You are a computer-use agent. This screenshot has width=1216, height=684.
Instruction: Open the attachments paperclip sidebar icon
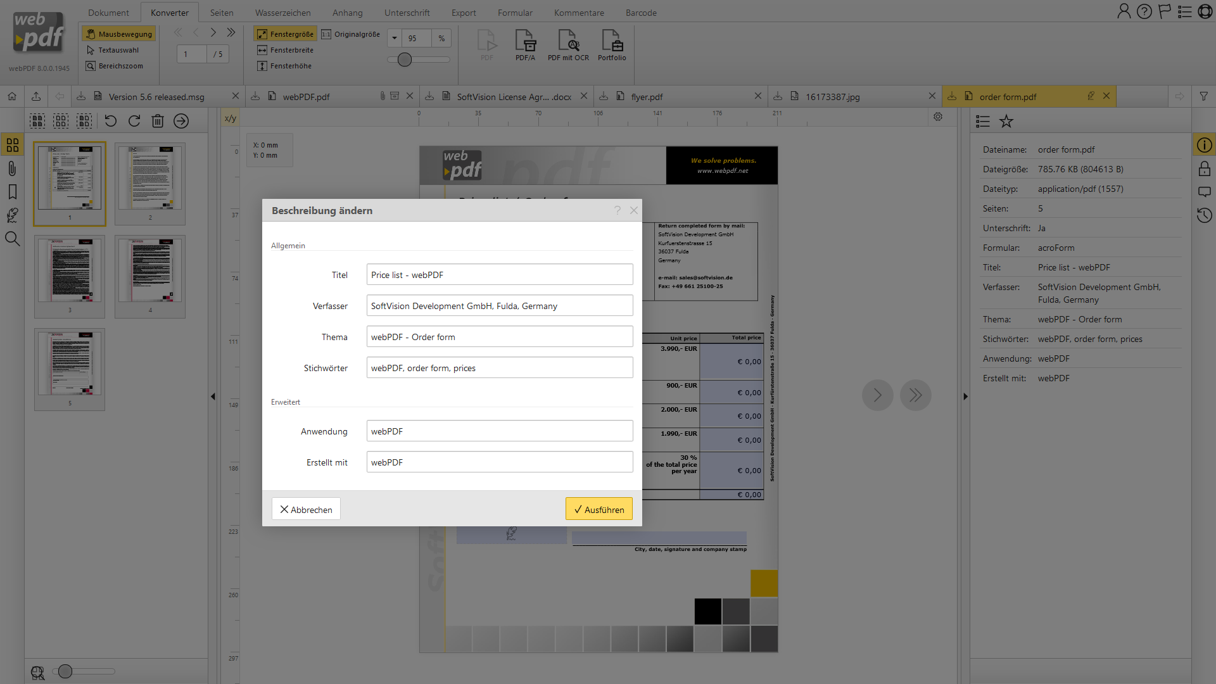click(12, 168)
